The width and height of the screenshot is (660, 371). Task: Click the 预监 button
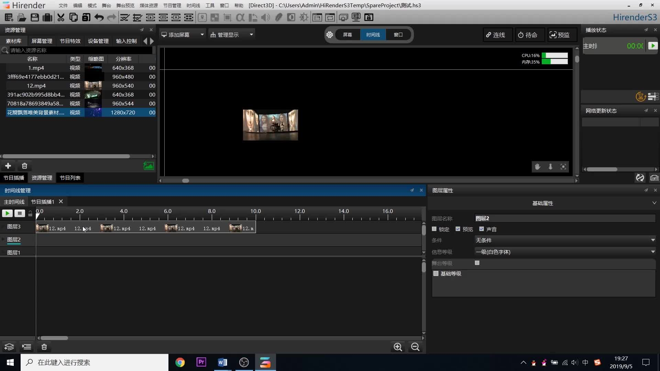coord(562,35)
